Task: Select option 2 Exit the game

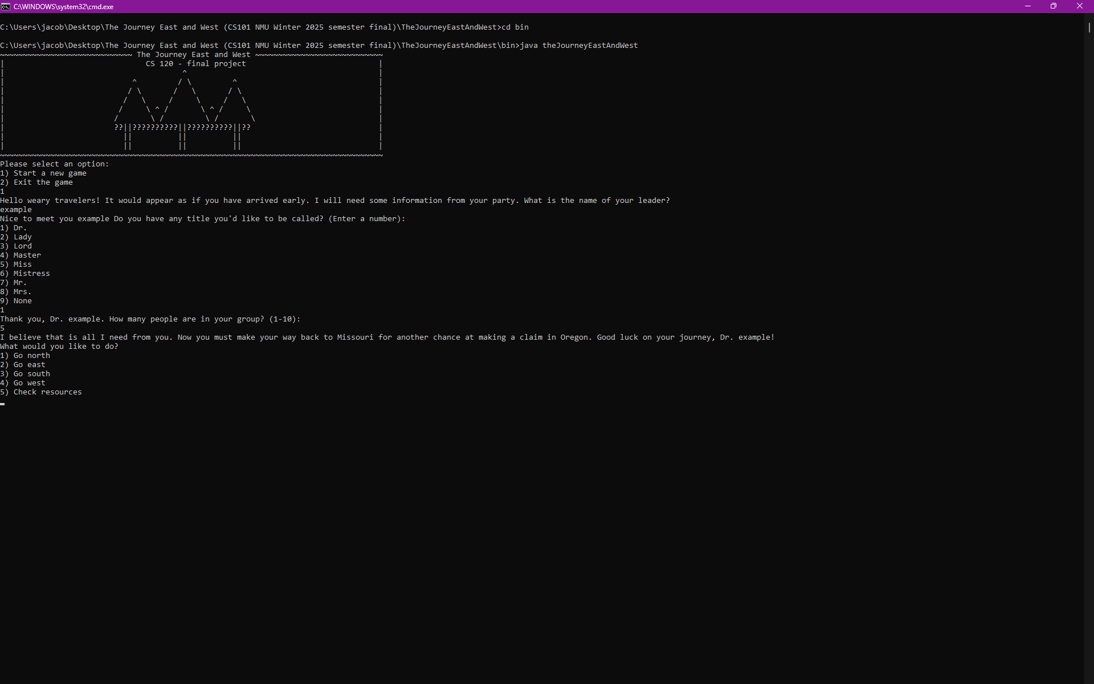Action: coord(37,182)
